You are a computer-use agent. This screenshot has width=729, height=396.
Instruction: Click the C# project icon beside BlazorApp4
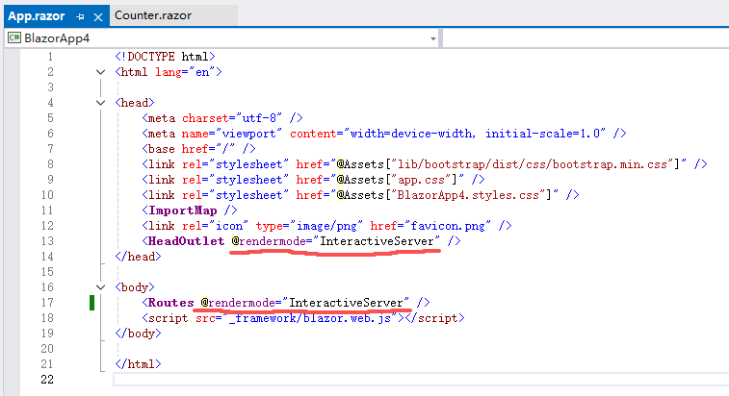click(14, 37)
